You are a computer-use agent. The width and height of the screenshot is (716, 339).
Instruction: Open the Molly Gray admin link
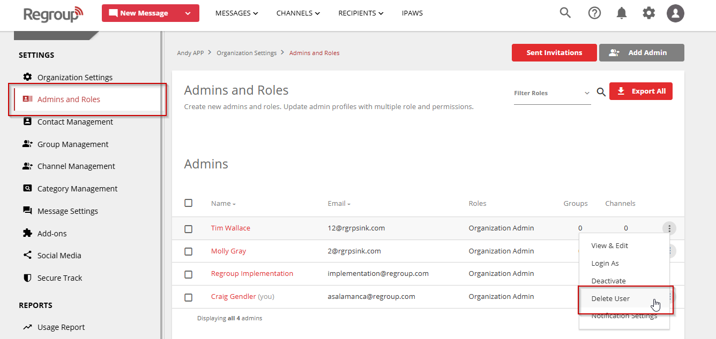point(228,251)
